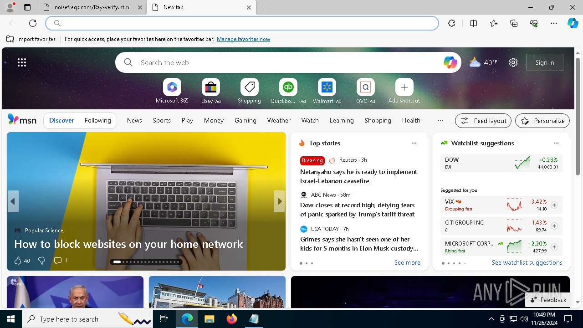Open the Gaming category
The image size is (583, 328).
coord(245,120)
